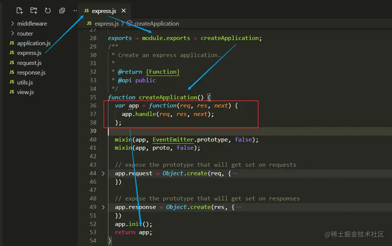Screen dimensions: 392x246
Task: Click the JS icon beside response.js
Action: click(x=12, y=72)
